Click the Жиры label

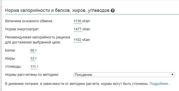tap(10, 58)
